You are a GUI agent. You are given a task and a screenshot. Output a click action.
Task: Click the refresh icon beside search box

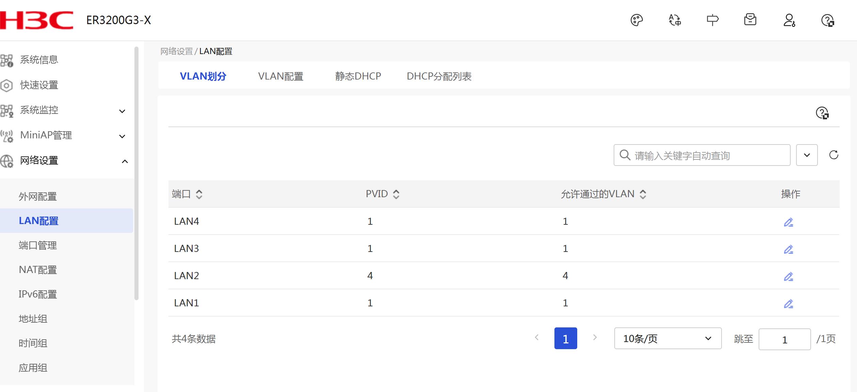(834, 155)
